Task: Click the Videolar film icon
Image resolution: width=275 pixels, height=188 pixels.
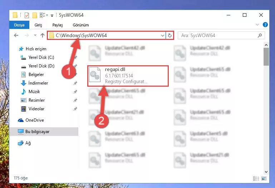Action: click(24, 109)
